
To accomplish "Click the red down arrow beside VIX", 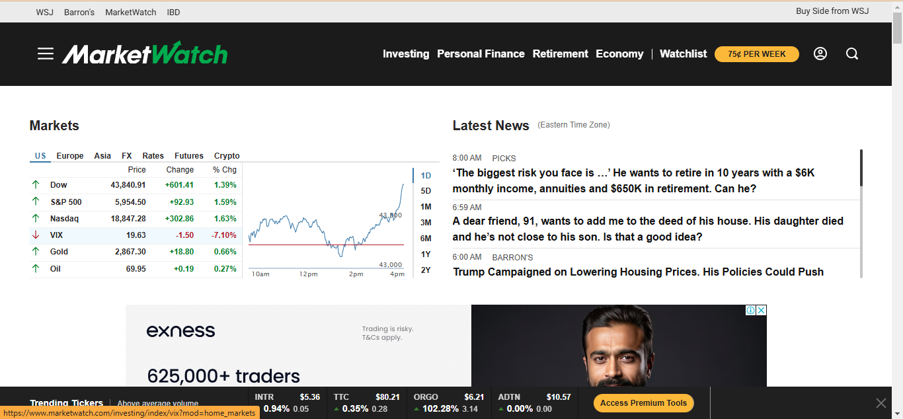I will point(36,235).
